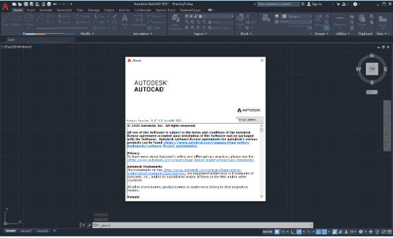
Task: Click the Plot printer icon in Quick Access
Action: pos(49,4)
